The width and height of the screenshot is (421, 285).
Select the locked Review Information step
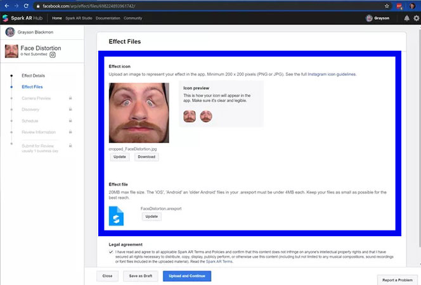click(39, 132)
